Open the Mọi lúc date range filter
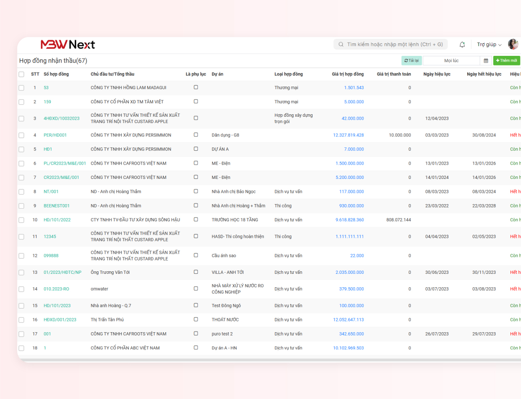 (x=451, y=61)
